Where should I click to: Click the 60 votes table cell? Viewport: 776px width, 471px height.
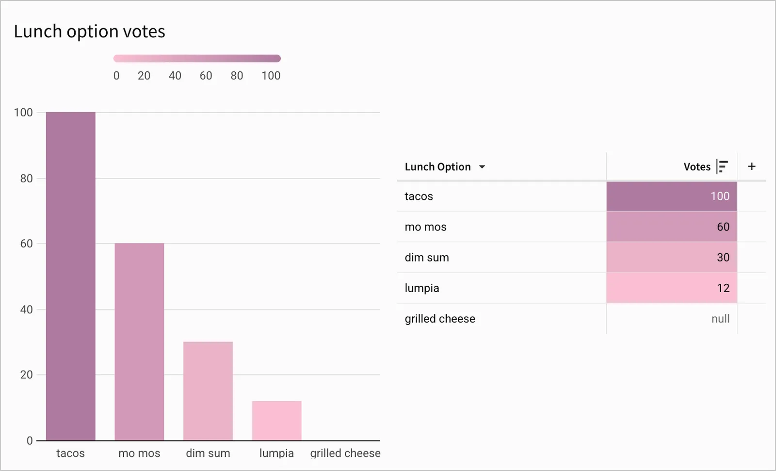672,227
